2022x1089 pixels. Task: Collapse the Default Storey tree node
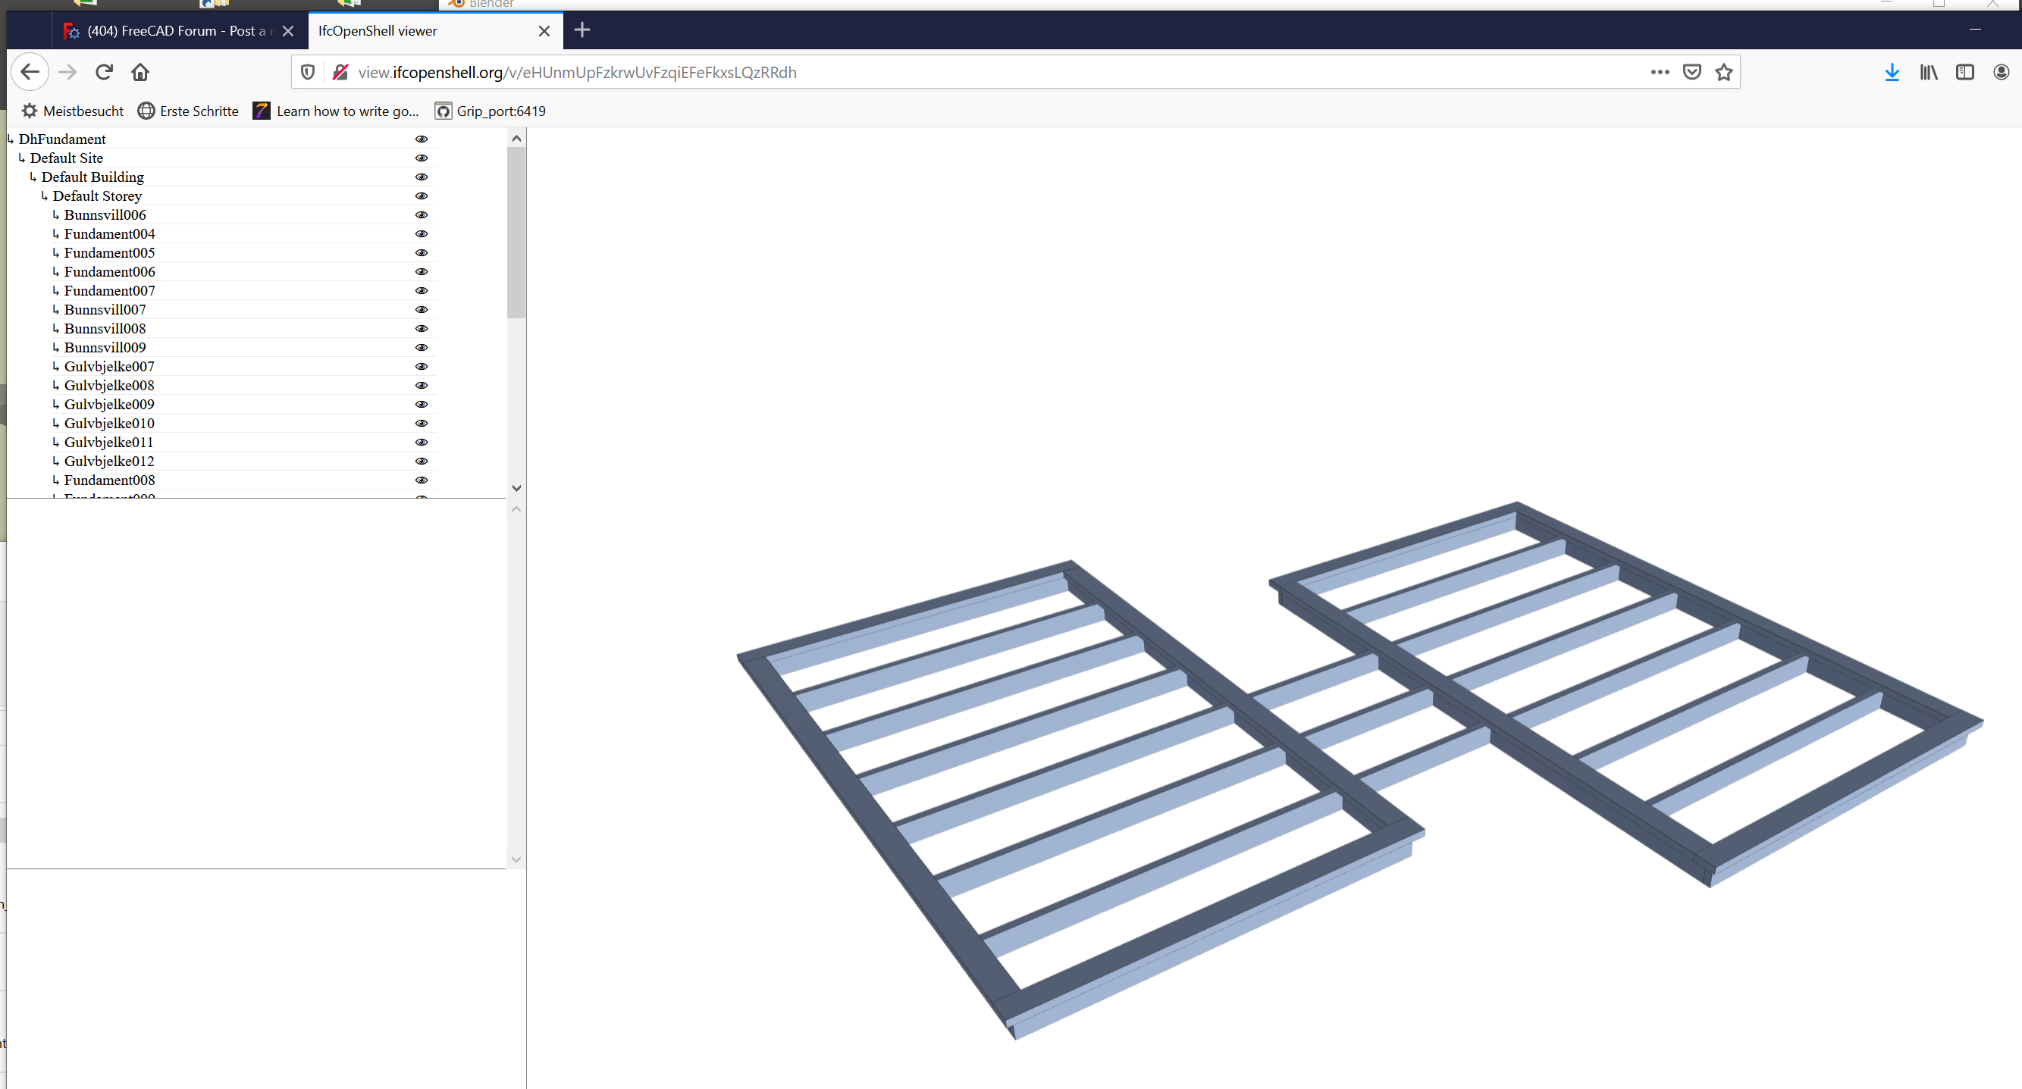pos(44,196)
